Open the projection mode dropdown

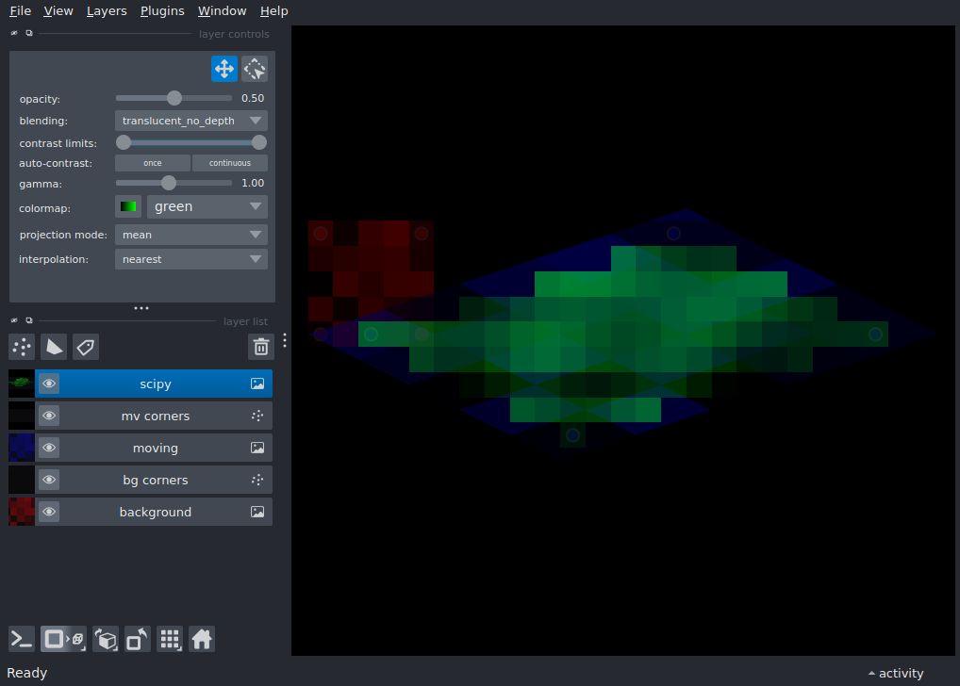(190, 234)
